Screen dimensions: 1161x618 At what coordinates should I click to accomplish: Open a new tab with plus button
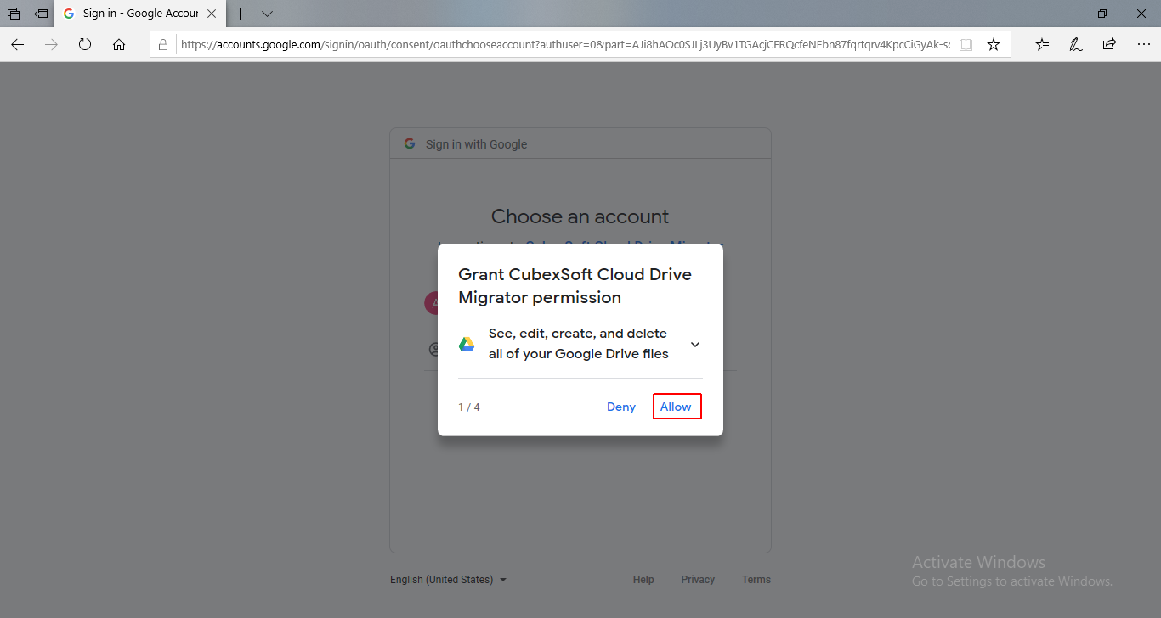pyautogui.click(x=241, y=14)
